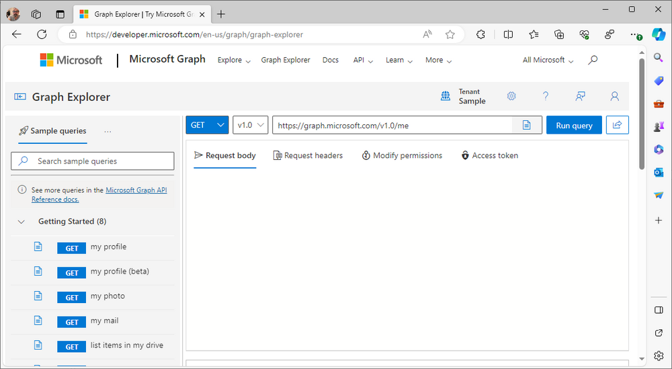
Task: Open the help question mark icon
Action: pos(546,96)
